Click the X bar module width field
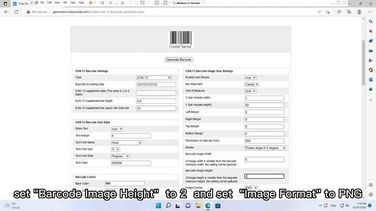Viewport: 376px width, 211px height. click(x=264, y=98)
